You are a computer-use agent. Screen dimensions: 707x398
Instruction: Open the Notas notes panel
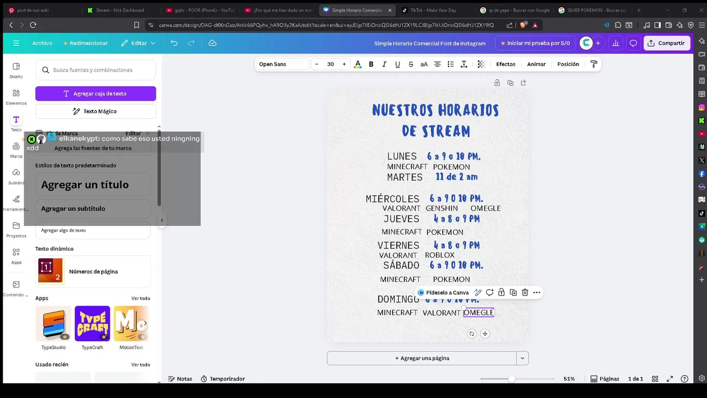pyautogui.click(x=180, y=379)
